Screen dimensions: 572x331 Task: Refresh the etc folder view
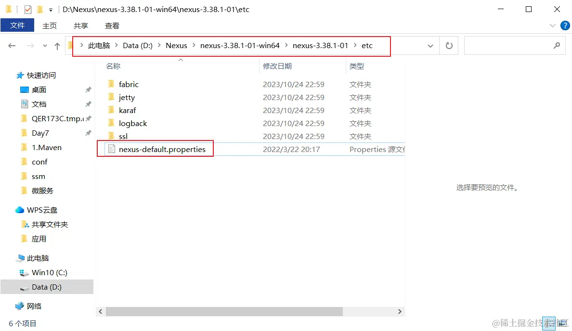pyautogui.click(x=449, y=46)
